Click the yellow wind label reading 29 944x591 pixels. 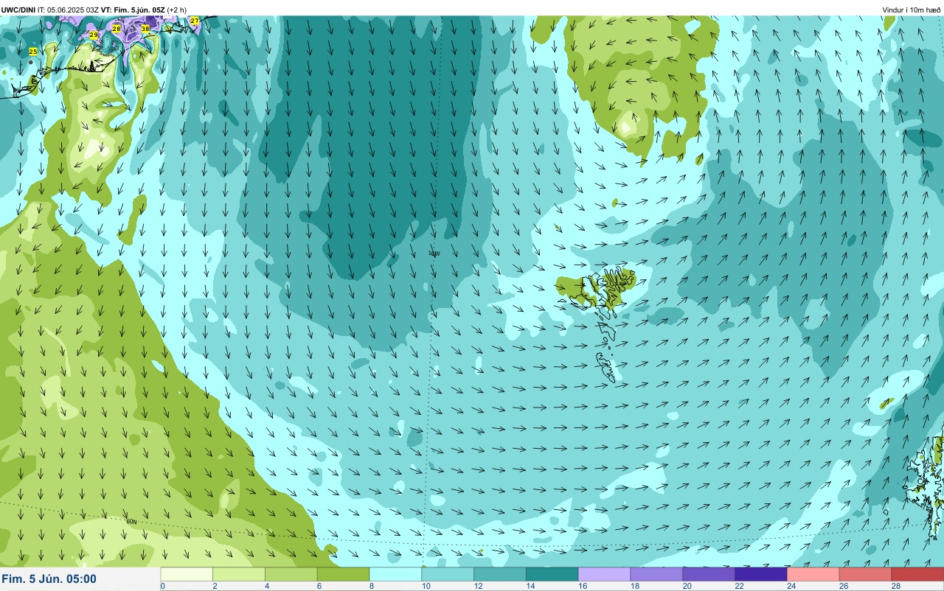click(94, 35)
